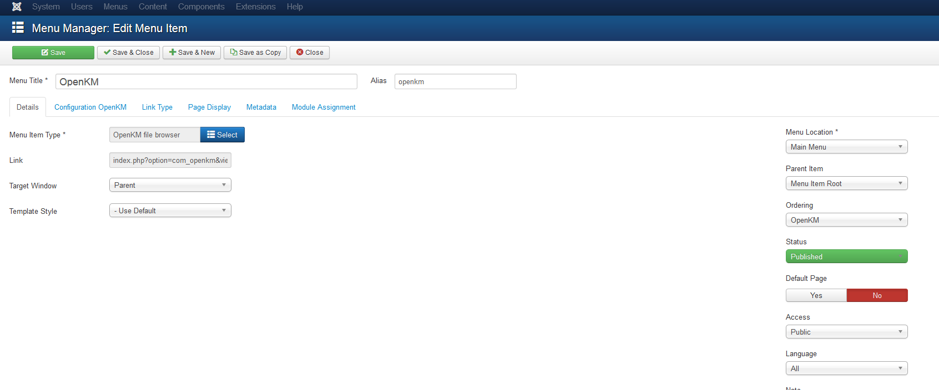Click the Menu Manager list icon
The height and width of the screenshot is (390, 939).
point(18,28)
